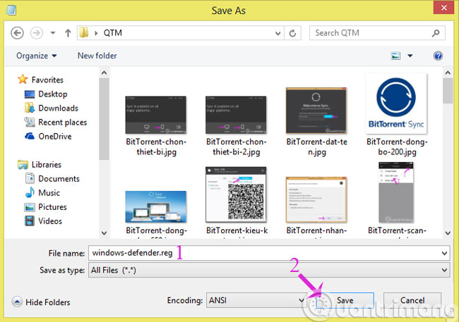Refresh the QTM folder view

(292, 33)
